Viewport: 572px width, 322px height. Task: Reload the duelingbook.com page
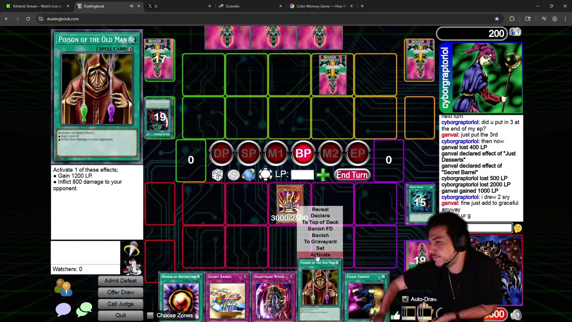coord(28,19)
